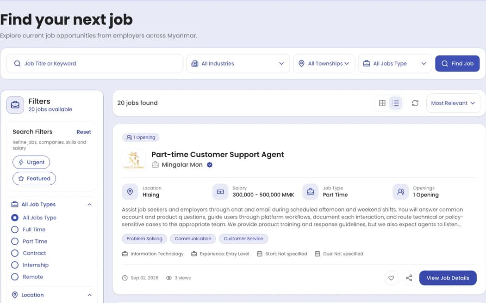Click the '300,000 - 500,000 MMK' salary value
Viewport: 486px width, 303px height.
(x=263, y=195)
